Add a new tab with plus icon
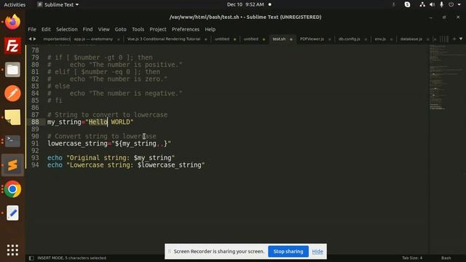The width and height of the screenshot is (466, 262). pos(454,39)
